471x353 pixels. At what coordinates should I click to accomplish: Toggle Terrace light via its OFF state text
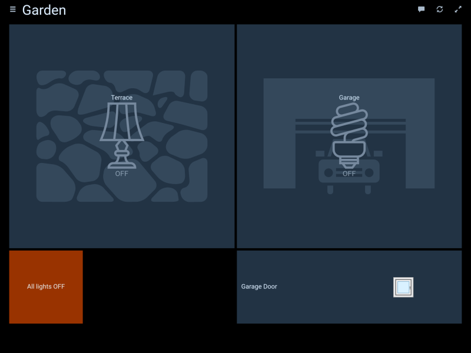pyautogui.click(x=122, y=174)
